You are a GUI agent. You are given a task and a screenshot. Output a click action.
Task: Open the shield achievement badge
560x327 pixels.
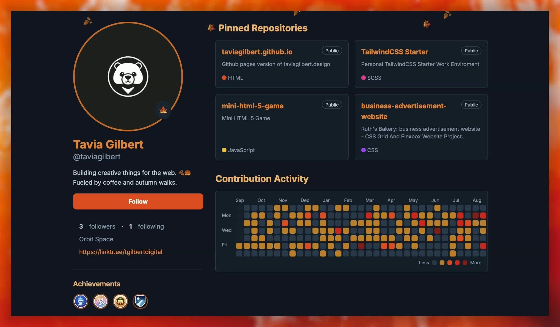140,301
